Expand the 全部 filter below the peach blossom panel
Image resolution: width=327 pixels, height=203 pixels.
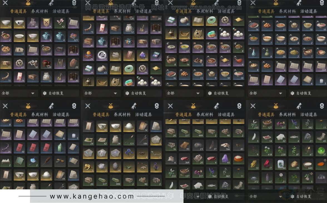click(x=18, y=93)
